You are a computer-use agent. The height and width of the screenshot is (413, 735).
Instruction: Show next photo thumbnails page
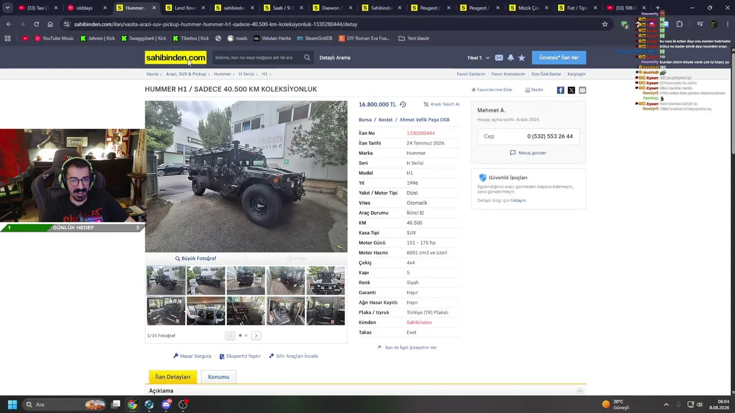point(256,336)
